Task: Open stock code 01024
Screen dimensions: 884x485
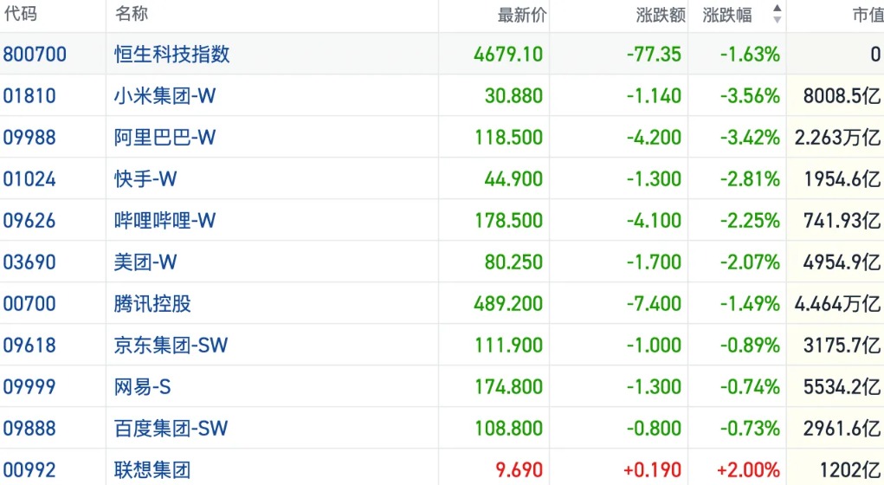Action: pos(29,178)
